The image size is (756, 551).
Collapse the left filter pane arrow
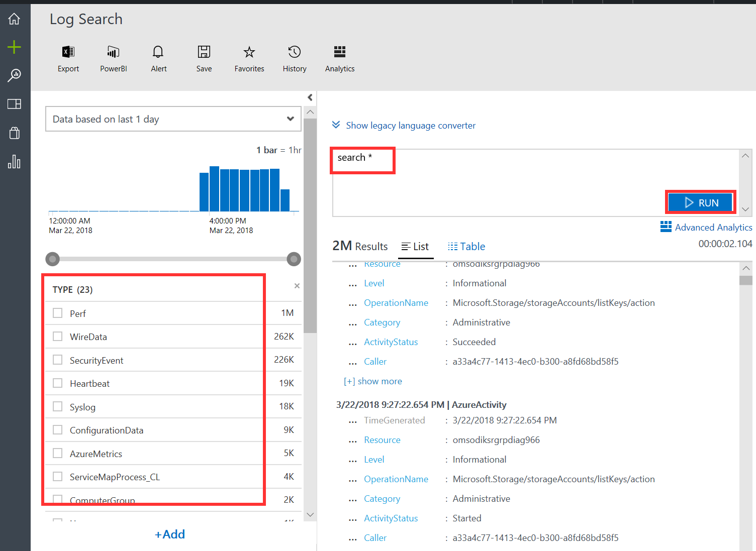310,97
